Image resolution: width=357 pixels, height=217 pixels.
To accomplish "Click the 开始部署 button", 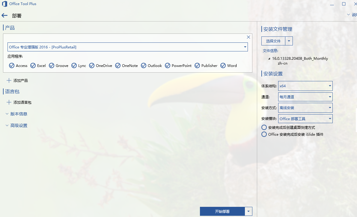I will click(222, 211).
